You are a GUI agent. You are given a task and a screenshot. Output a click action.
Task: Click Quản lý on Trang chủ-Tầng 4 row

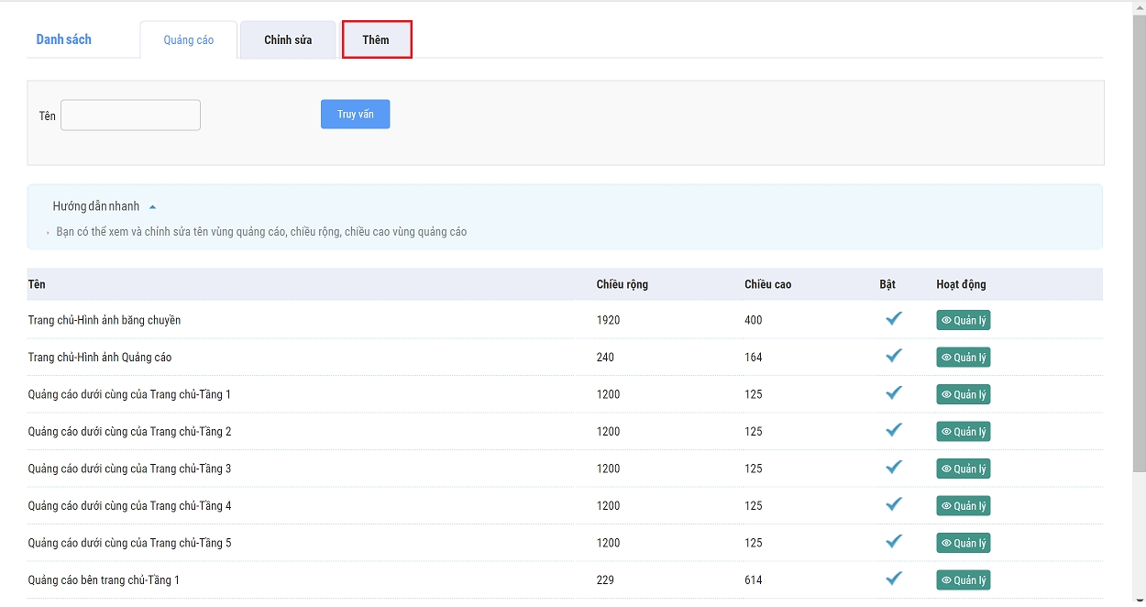(963, 506)
